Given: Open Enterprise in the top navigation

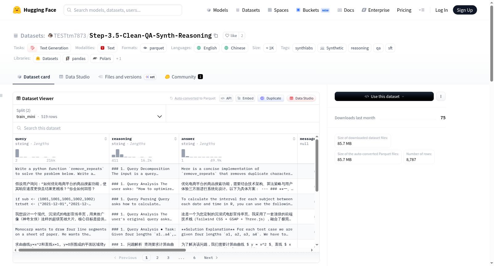Looking at the screenshot, I should point(375,10).
